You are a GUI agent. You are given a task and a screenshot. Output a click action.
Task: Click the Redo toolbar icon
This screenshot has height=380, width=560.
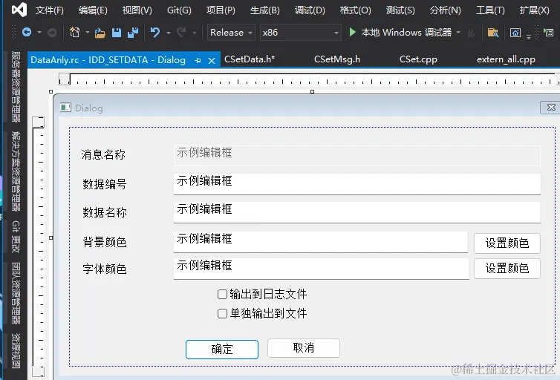(x=181, y=33)
